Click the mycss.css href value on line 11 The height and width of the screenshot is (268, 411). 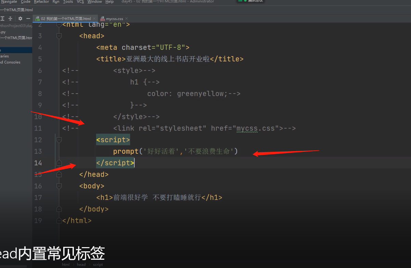pyautogui.click(x=256, y=128)
